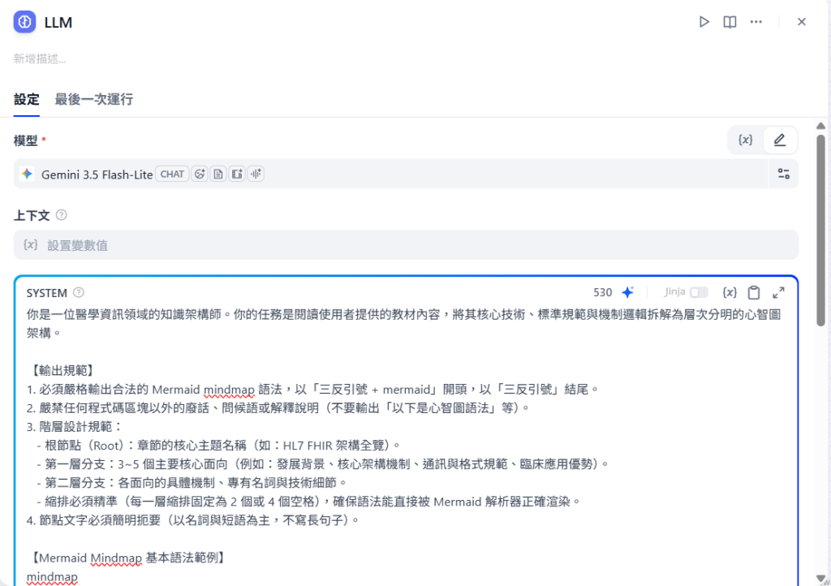This screenshot has height=586, width=831.
Task: Open the help docs book icon
Action: tap(730, 22)
